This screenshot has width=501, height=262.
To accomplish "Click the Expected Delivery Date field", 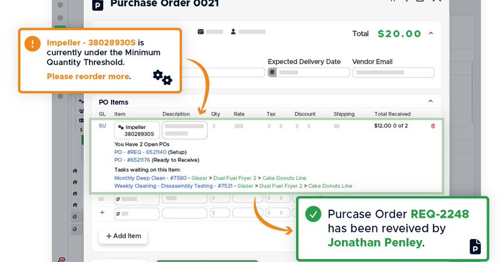I will 309,73.
